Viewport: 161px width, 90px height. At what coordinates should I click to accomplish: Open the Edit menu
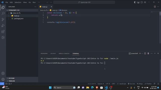click(x=11, y=2)
